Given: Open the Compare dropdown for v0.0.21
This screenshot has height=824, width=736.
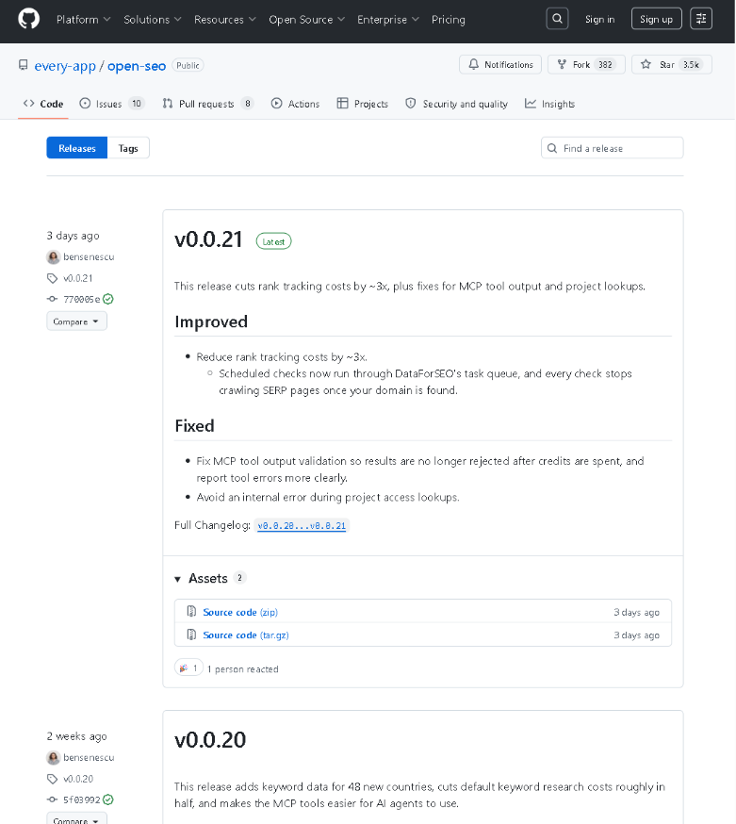Looking at the screenshot, I should 76,321.
